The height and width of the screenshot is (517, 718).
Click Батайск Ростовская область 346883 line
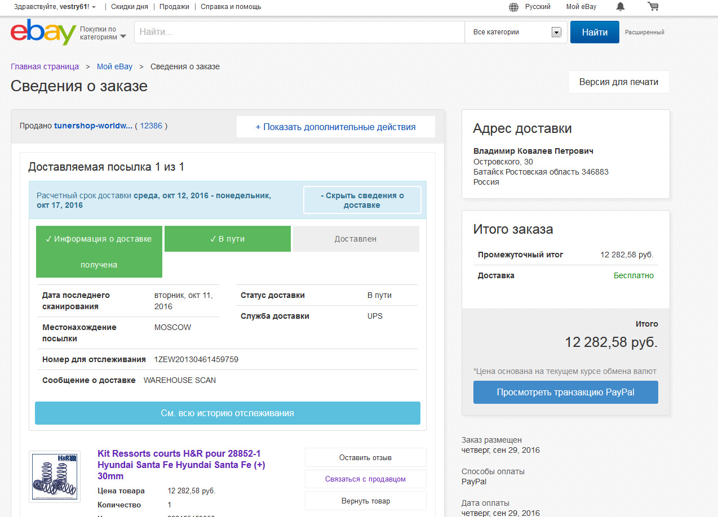click(x=541, y=172)
